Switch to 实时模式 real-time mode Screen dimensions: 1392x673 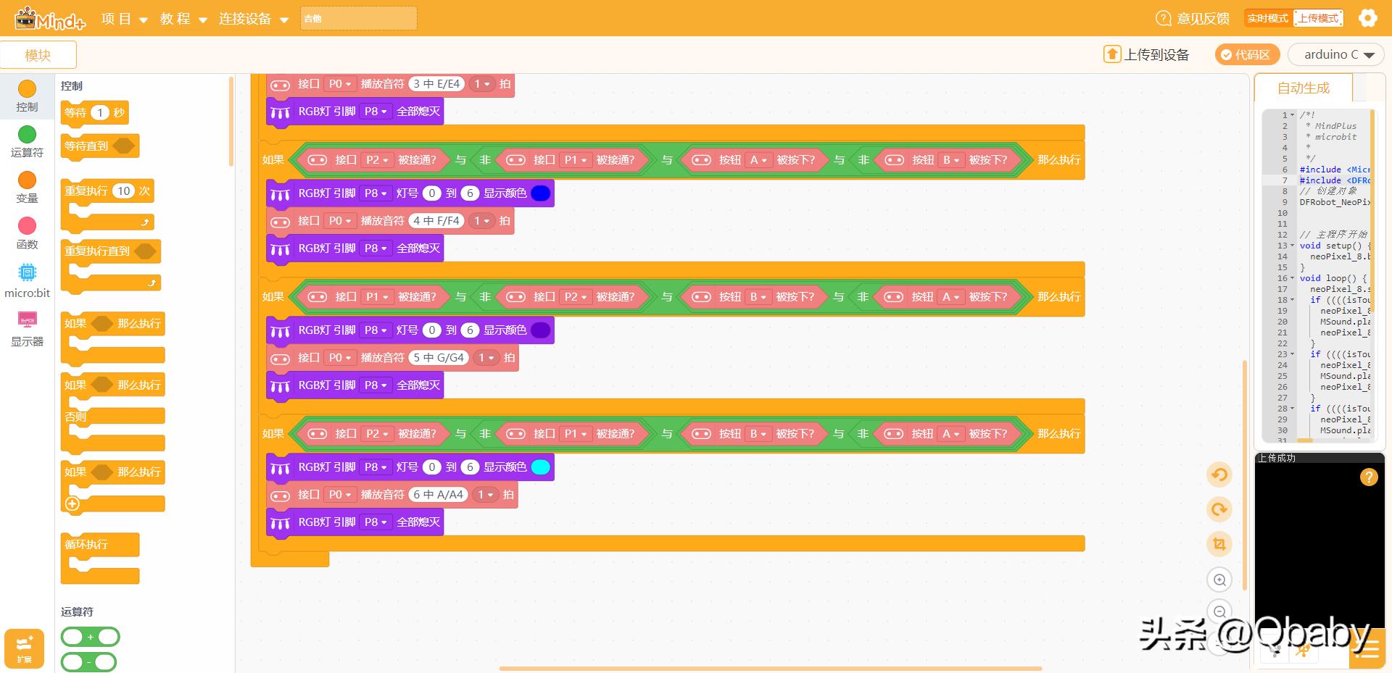click(x=1267, y=18)
